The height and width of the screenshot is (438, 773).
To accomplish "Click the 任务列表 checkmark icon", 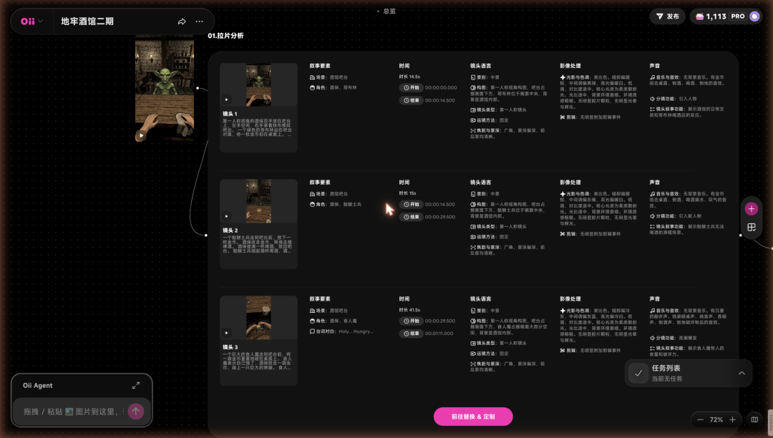I will 638,373.
